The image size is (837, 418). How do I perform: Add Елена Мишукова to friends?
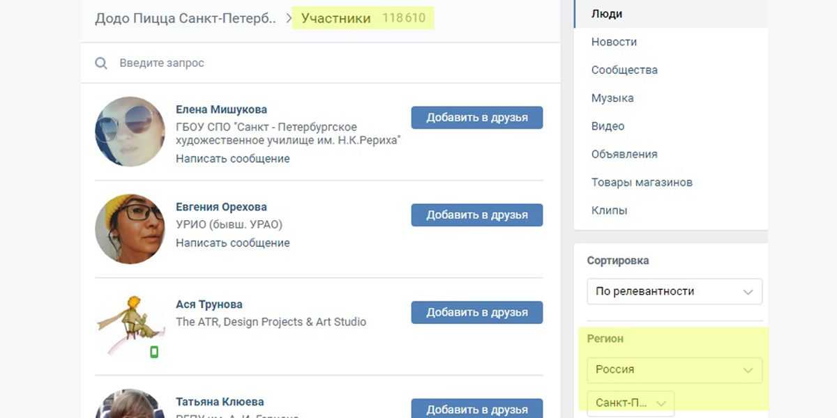(476, 118)
